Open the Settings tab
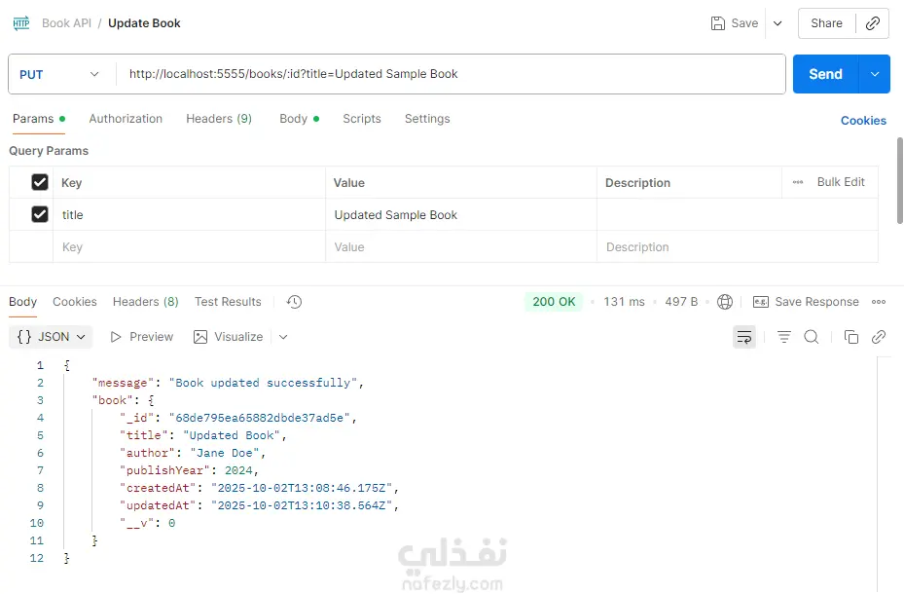This screenshot has width=904, height=594. 427,118
